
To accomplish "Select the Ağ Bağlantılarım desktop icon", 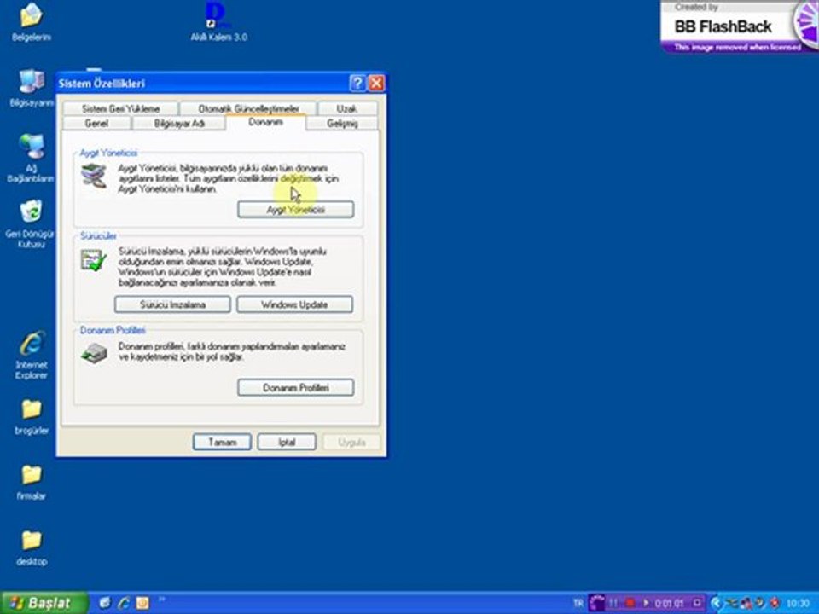I will click(32, 159).
